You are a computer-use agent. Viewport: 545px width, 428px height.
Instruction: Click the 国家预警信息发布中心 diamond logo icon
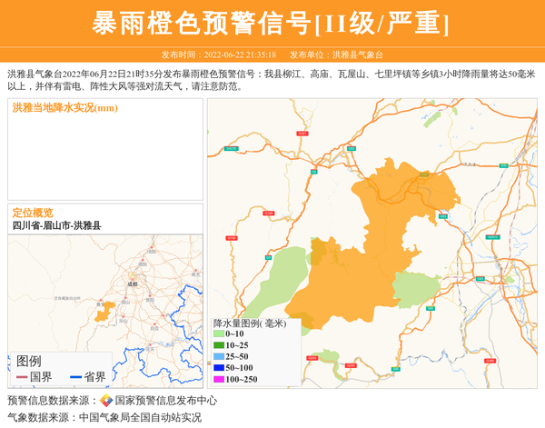106,400
